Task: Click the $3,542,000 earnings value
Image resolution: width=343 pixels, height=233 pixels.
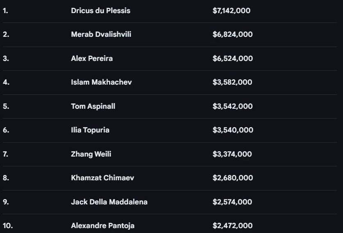Action: click(232, 106)
